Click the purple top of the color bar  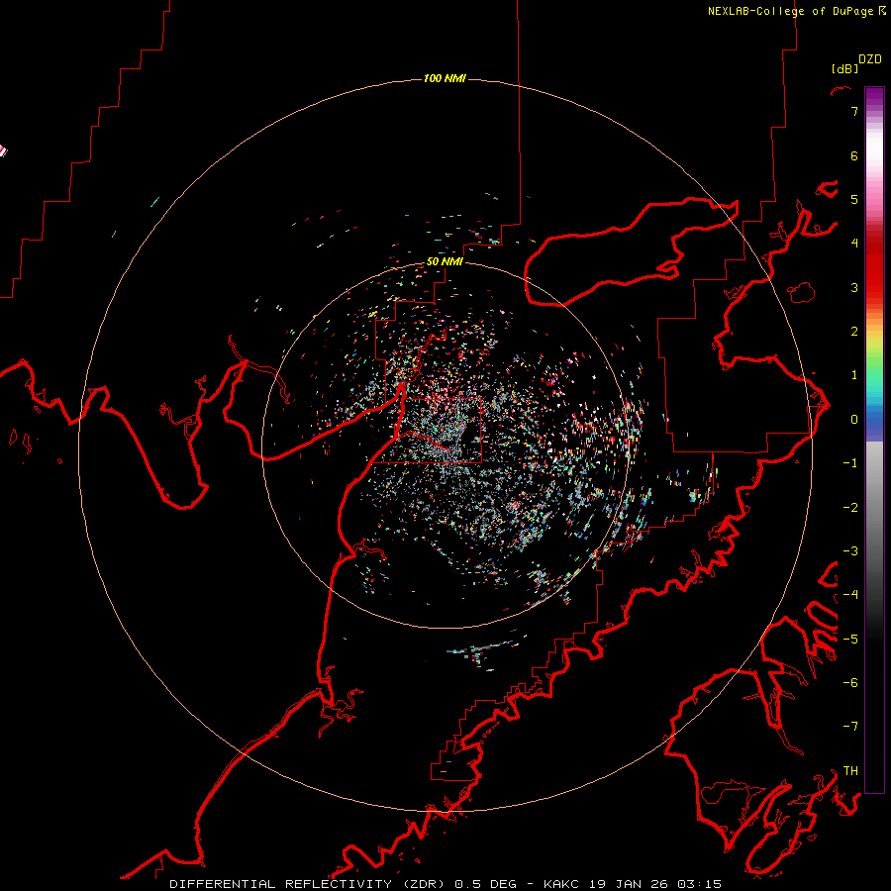[x=874, y=97]
